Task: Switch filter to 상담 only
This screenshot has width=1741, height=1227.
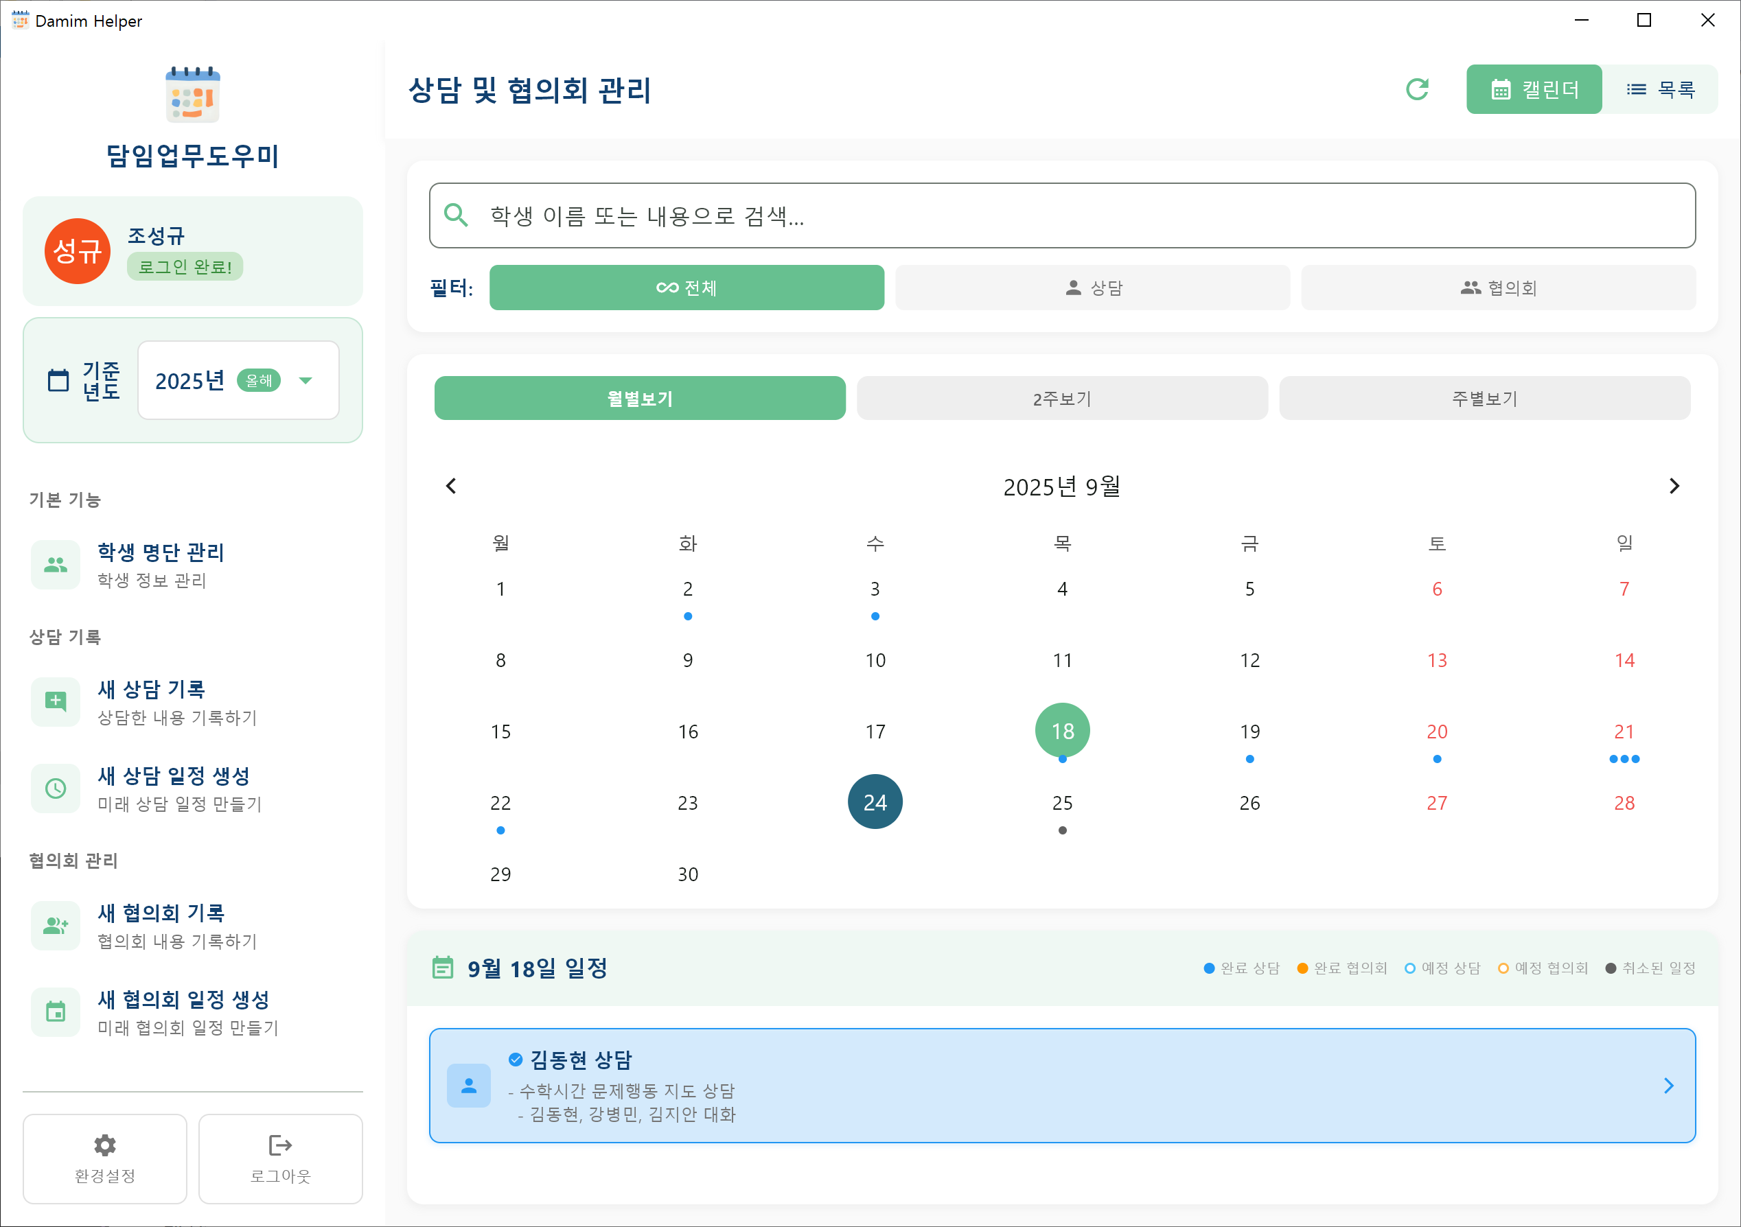Action: [1092, 288]
